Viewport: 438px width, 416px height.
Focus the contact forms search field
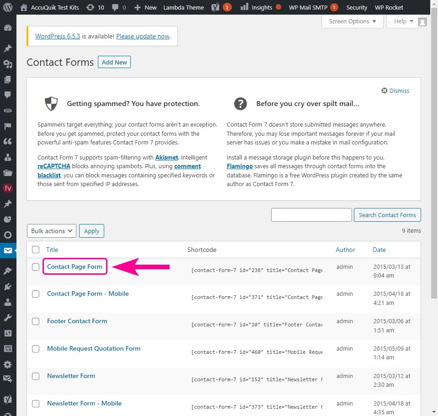coord(311,215)
